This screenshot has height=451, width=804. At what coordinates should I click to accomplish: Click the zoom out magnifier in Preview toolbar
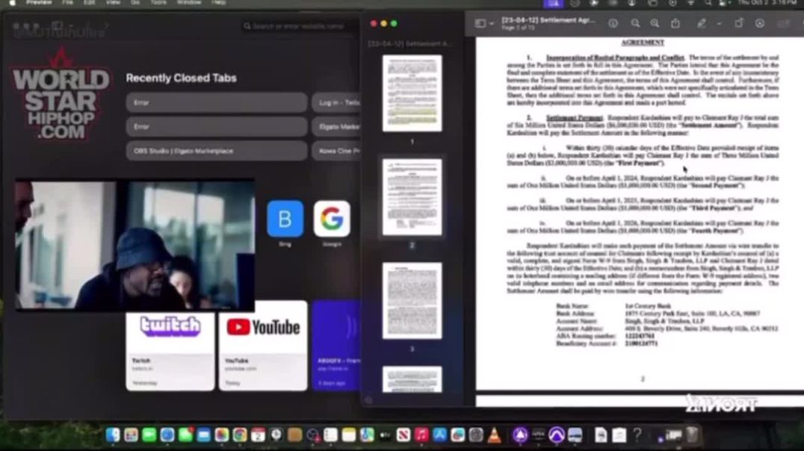coord(635,24)
